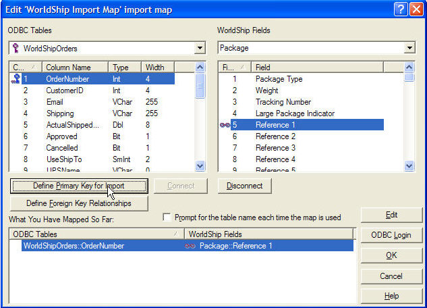
Task: Close the import map dialog
Action: (416, 9)
